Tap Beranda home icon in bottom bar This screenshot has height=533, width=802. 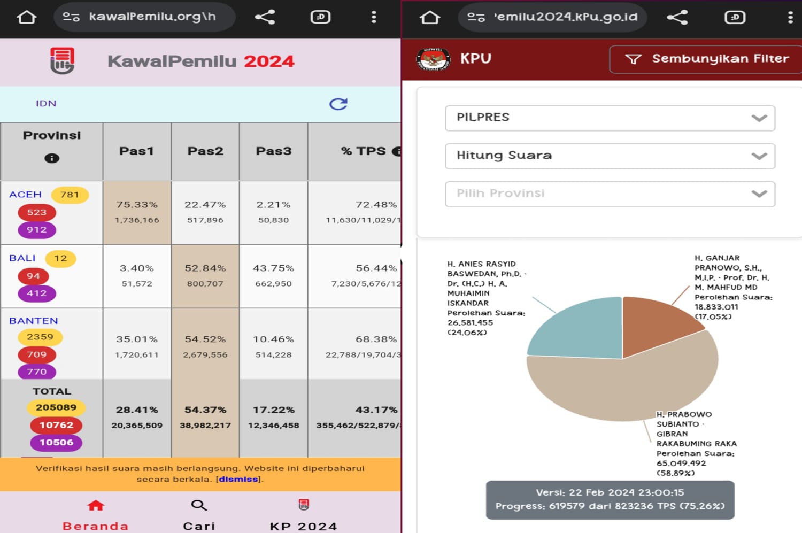pos(96,505)
